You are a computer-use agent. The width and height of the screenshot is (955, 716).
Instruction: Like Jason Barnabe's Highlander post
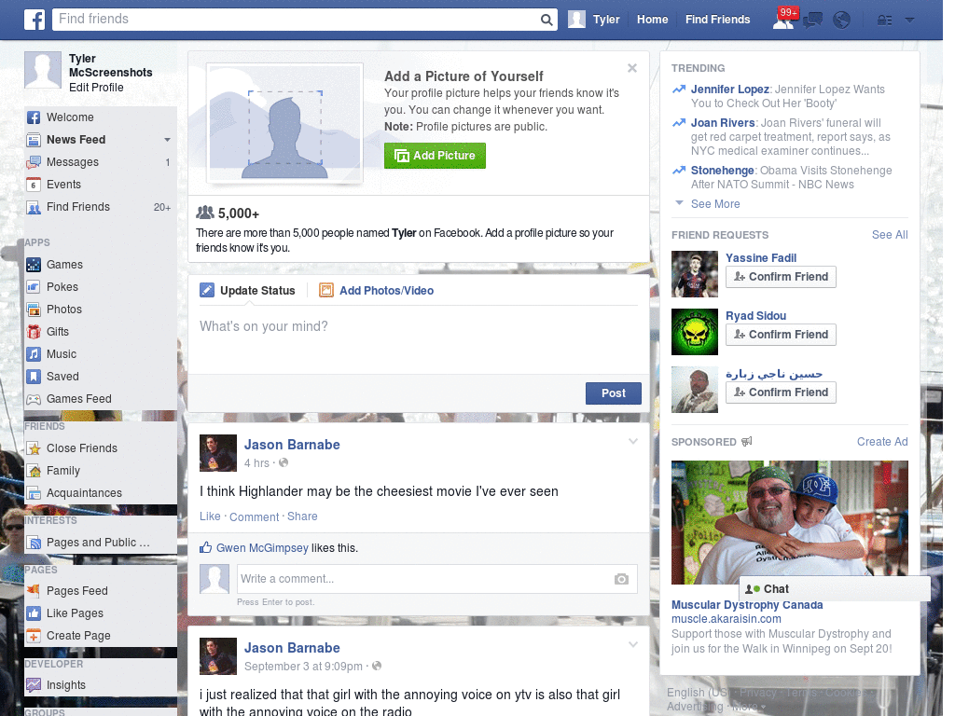tap(210, 516)
